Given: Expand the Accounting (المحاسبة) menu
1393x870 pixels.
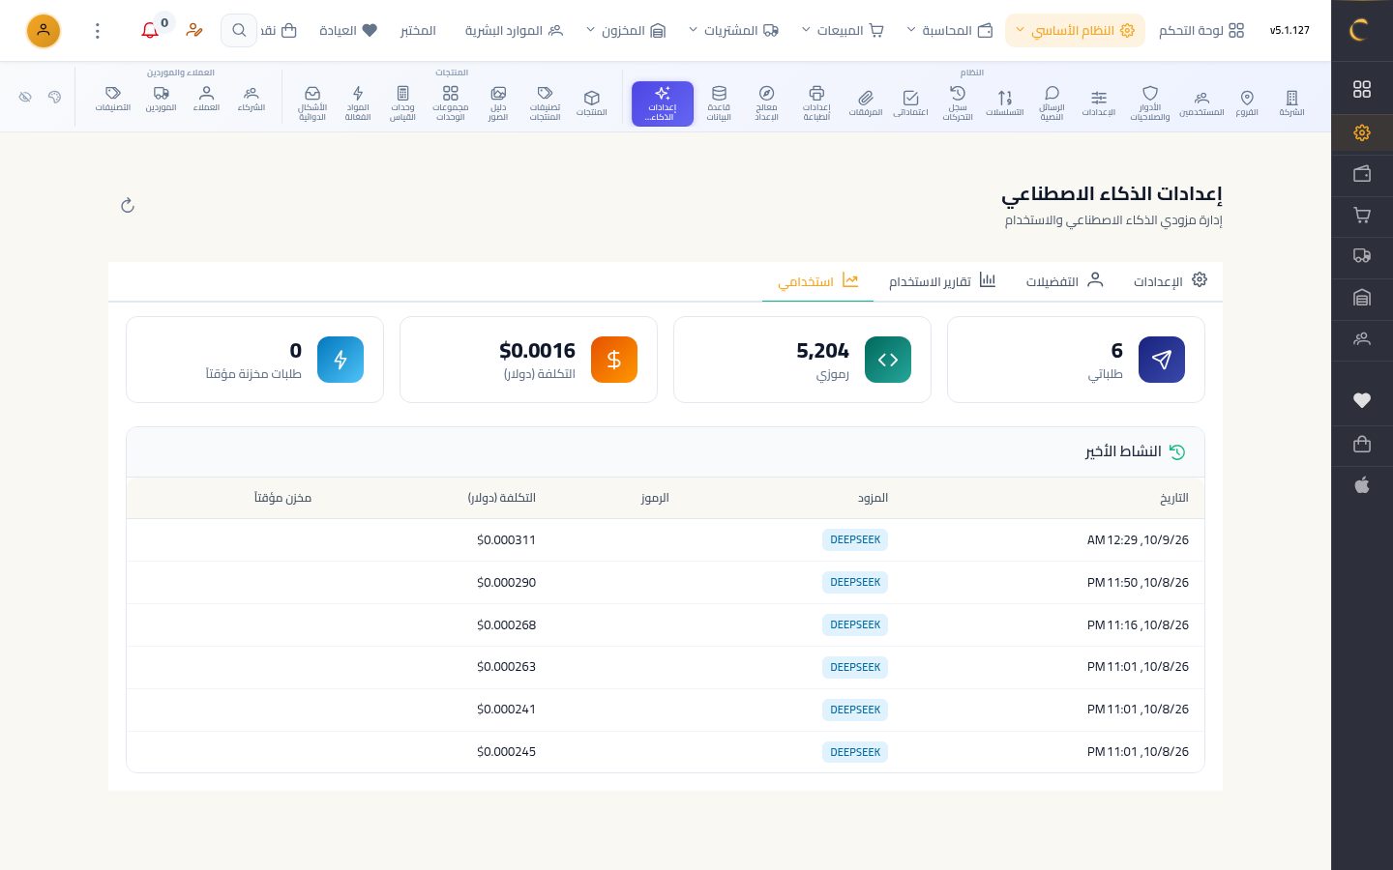Looking at the screenshot, I should point(950,31).
